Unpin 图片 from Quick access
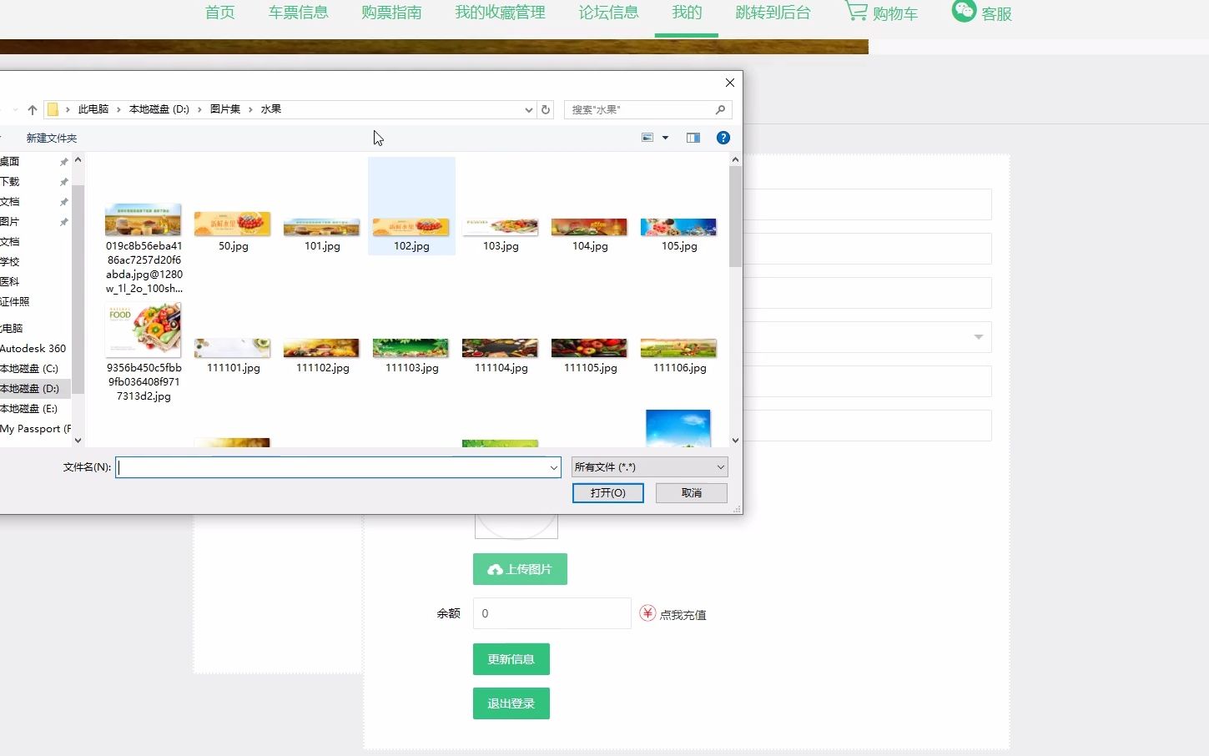The width and height of the screenshot is (1209, 756). [63, 221]
